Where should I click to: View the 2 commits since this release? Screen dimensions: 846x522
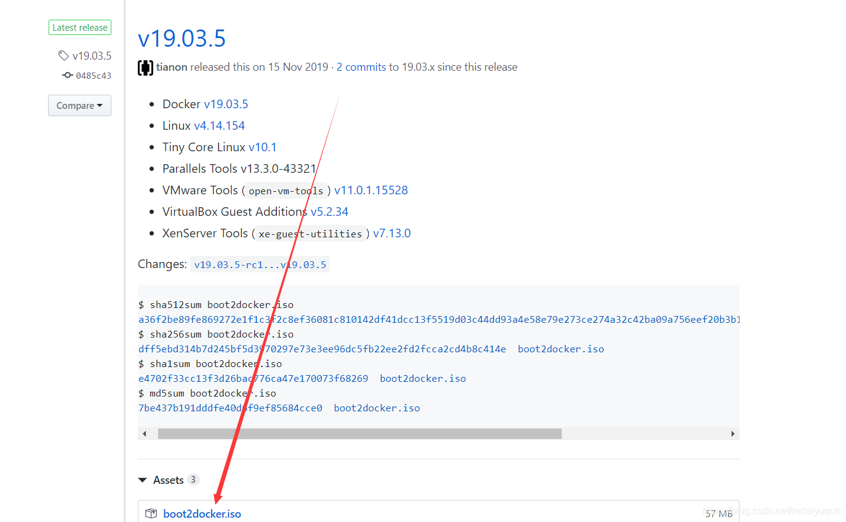361,67
